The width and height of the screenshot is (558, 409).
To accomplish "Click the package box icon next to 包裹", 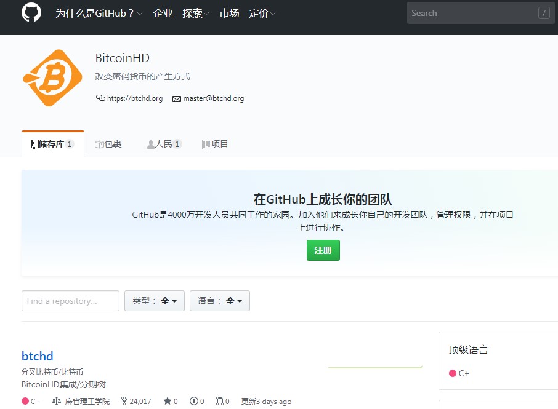I will point(99,145).
